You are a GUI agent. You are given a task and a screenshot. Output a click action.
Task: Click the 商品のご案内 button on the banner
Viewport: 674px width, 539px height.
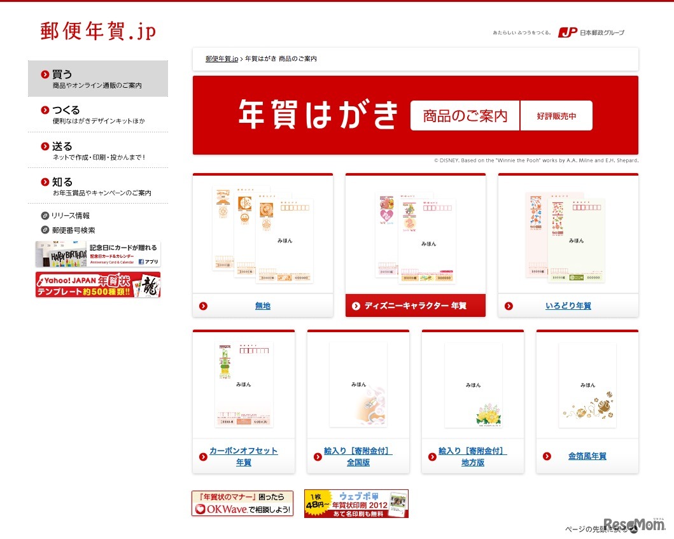(x=464, y=115)
